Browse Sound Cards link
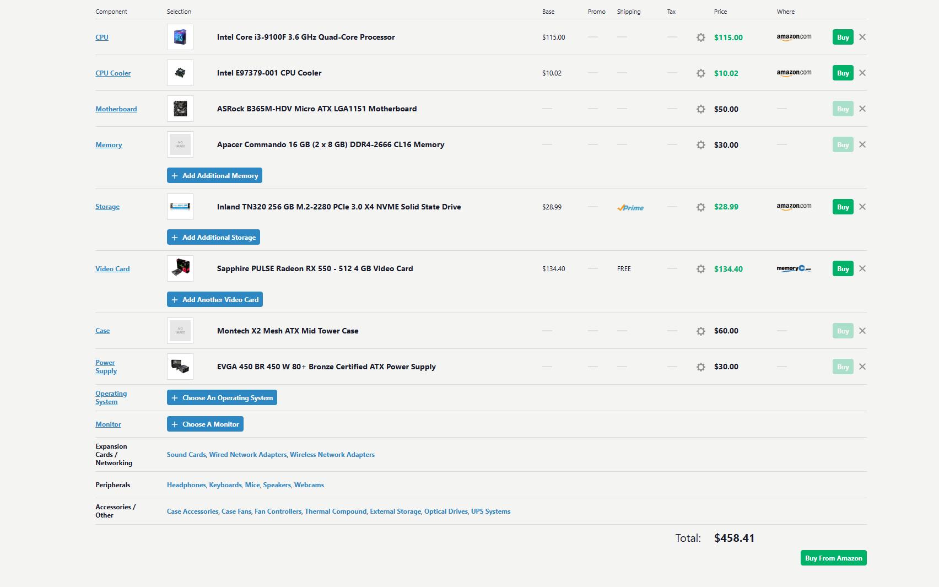Image resolution: width=939 pixels, height=587 pixels. [186, 455]
